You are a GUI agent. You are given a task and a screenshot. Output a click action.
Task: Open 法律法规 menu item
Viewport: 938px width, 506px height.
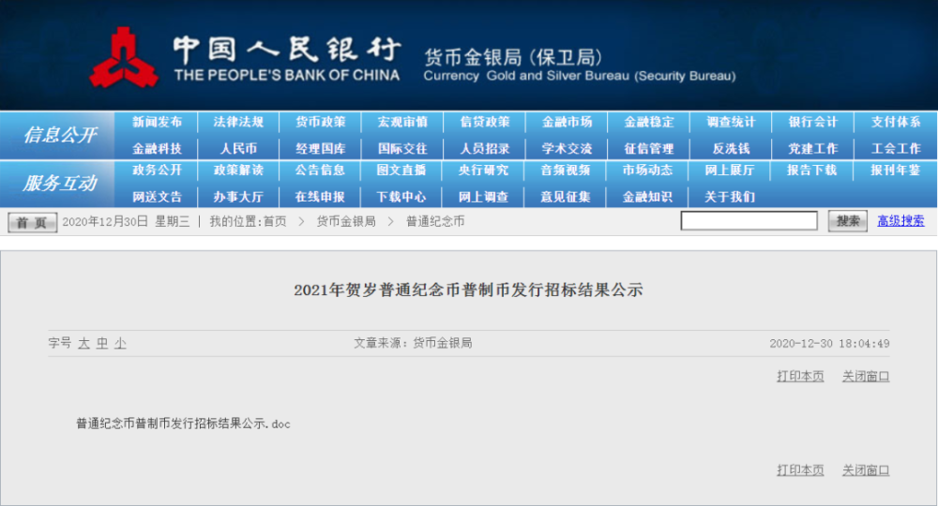(x=238, y=122)
